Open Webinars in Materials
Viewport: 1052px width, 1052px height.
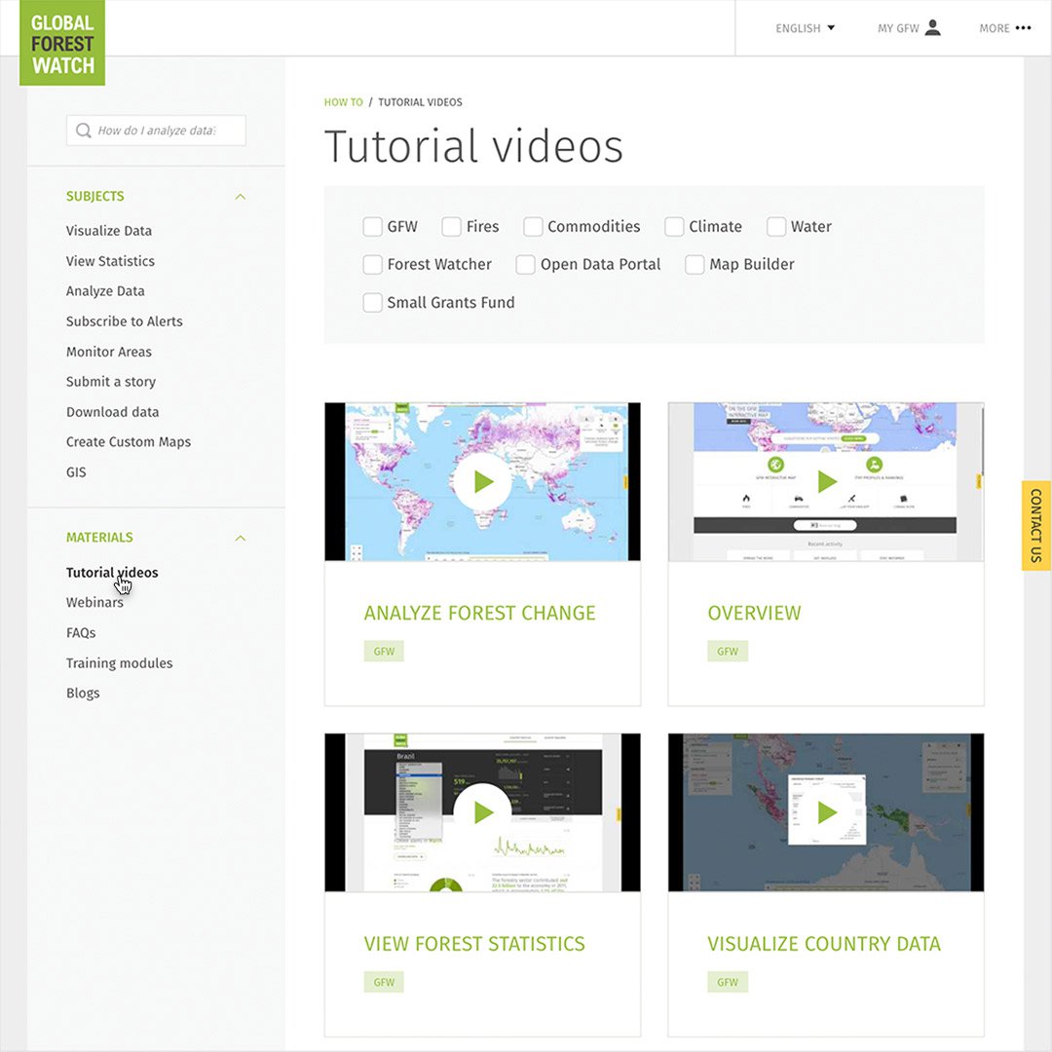tap(94, 603)
